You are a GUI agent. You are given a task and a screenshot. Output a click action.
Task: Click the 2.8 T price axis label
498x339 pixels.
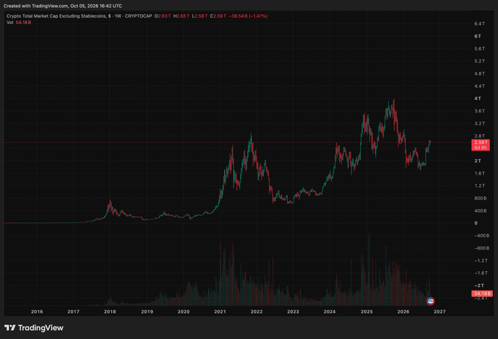tap(480, 136)
